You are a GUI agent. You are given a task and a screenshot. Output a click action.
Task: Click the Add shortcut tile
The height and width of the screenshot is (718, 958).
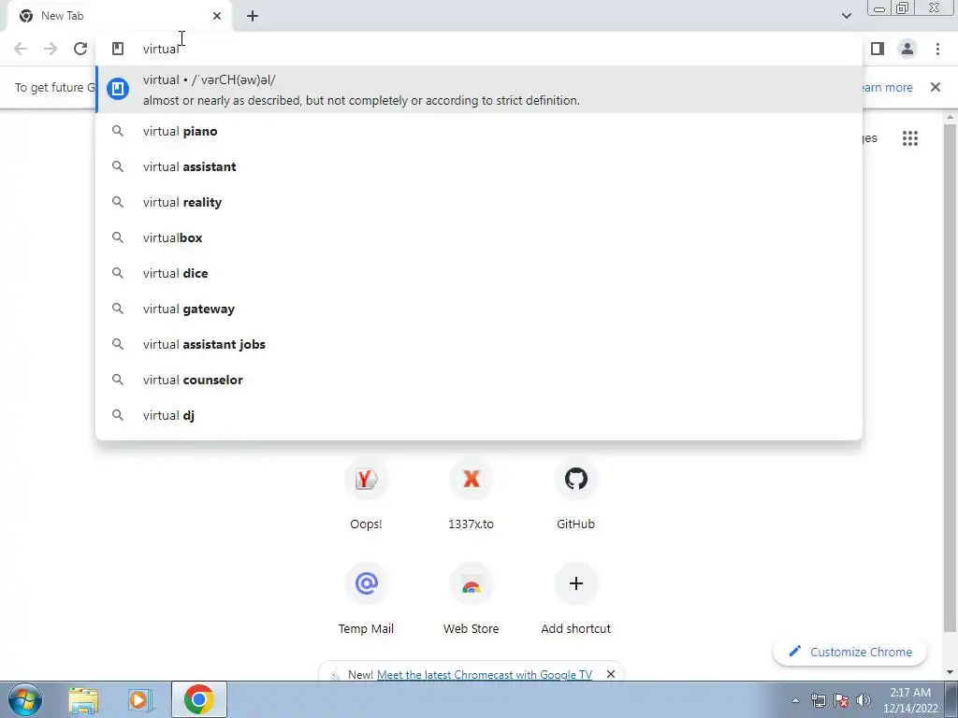(x=575, y=599)
